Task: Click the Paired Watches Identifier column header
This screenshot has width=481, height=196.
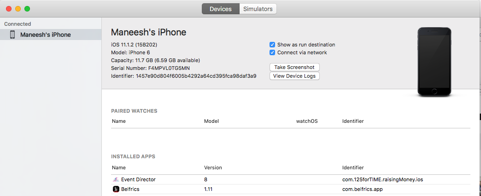Action: pos(353,121)
